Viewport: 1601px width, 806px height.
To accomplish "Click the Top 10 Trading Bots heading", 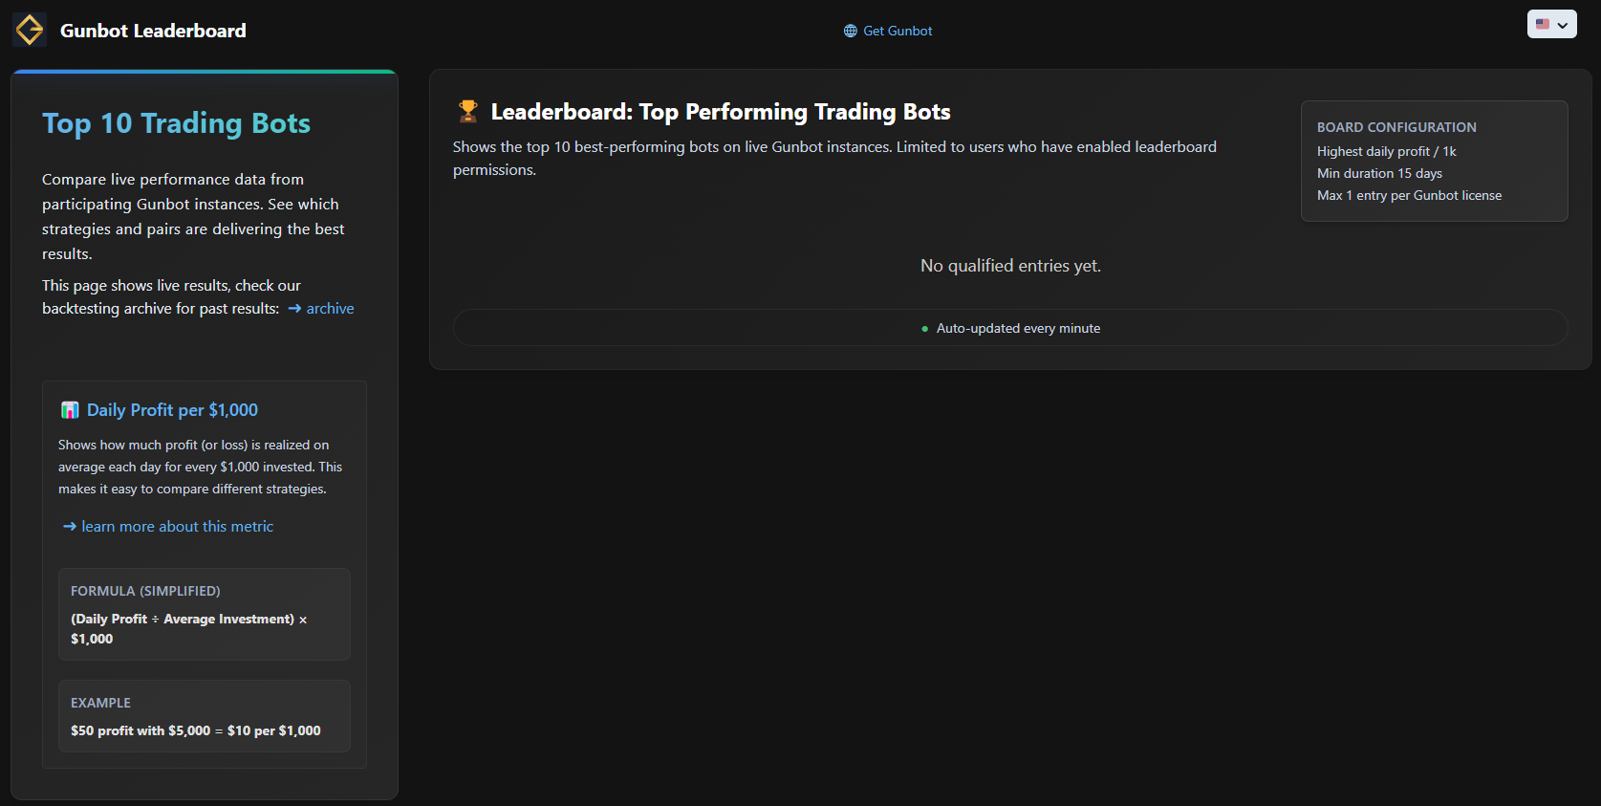I will [x=176, y=123].
